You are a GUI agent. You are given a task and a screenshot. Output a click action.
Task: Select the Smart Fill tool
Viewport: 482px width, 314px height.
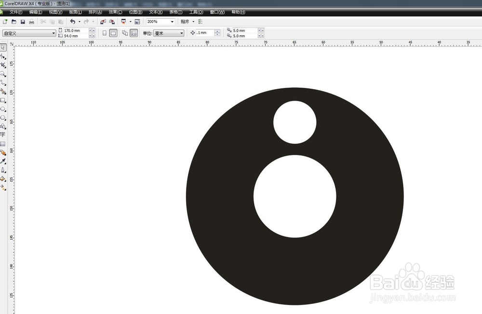pos(3,91)
